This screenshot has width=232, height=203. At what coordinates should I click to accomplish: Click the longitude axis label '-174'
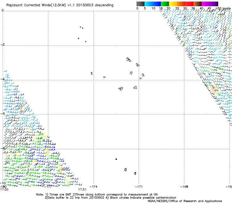tap(93, 187)
